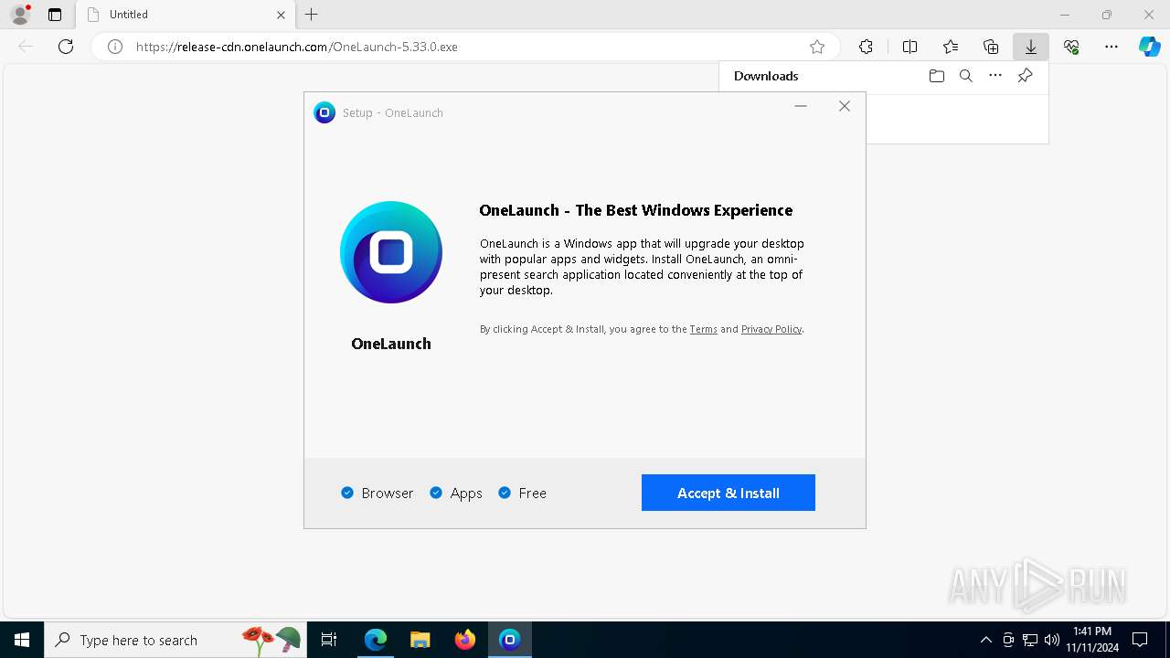1170x658 pixels.
Task: Click the Apps checkmark icon
Action: pyautogui.click(x=436, y=493)
